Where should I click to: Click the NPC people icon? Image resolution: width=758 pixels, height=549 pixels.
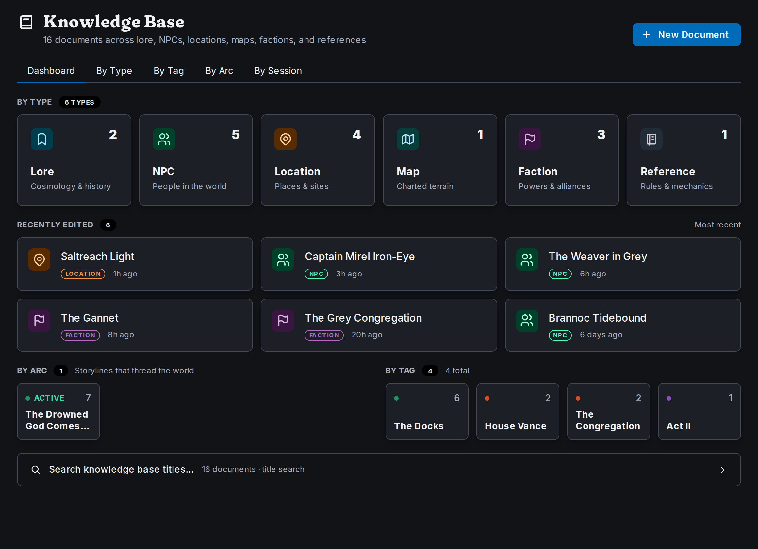click(x=164, y=139)
